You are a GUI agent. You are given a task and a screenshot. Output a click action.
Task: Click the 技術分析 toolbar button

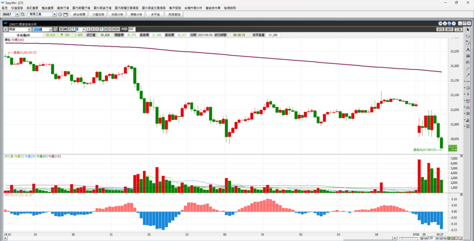[117, 14]
